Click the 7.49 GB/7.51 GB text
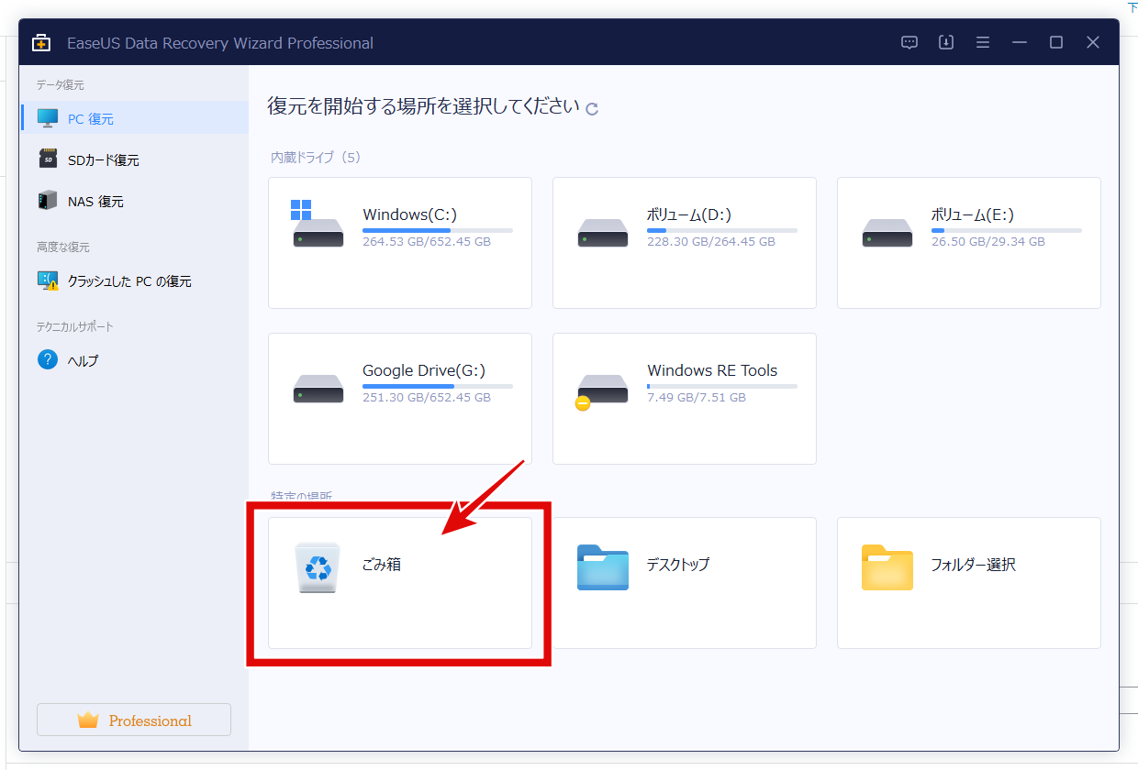Image resolution: width=1138 pixels, height=770 pixels. pyautogui.click(x=697, y=398)
